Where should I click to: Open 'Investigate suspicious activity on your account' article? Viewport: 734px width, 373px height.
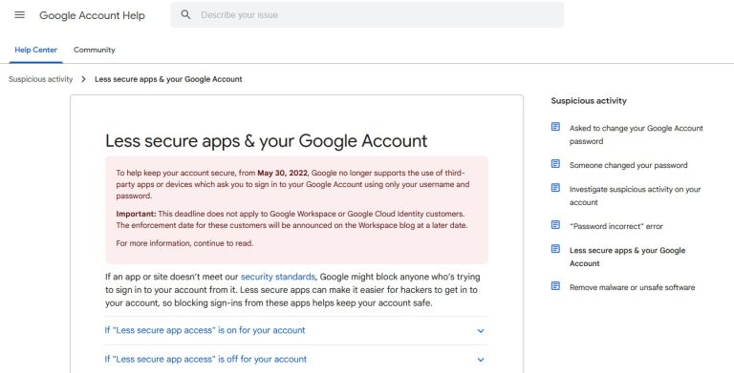(x=635, y=196)
